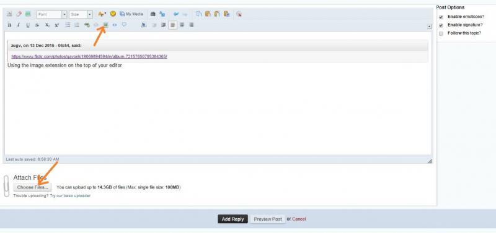The width and height of the screenshot is (496, 233).
Task: Toggle the Enable emoticons checkbox
Action: [441, 17]
